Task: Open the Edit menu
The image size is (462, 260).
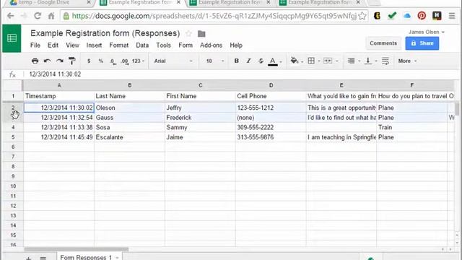Action: coord(53,45)
